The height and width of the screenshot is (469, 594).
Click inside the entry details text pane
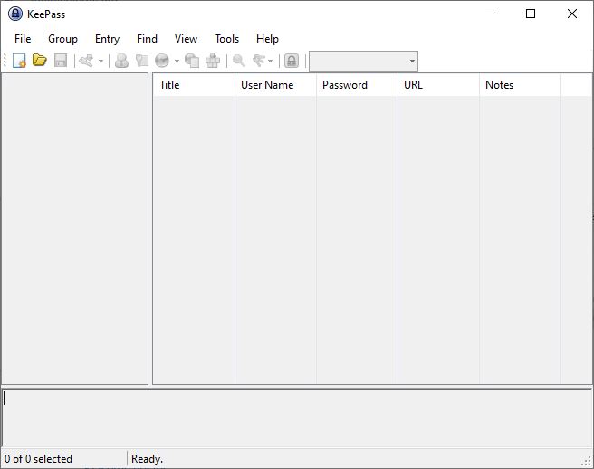(297, 418)
